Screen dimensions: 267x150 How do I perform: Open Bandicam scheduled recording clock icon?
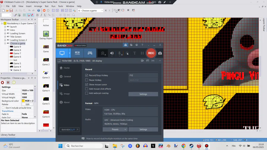pos(136,45)
